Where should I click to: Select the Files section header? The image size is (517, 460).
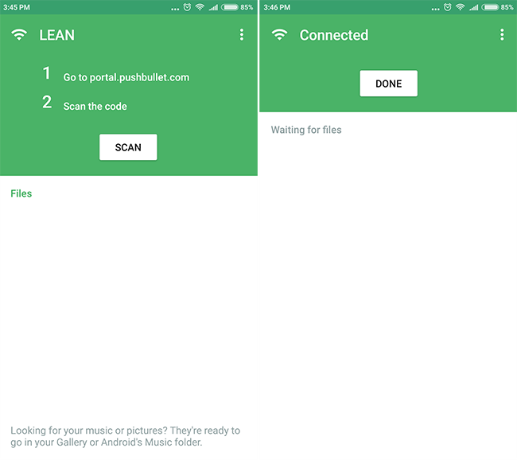tap(21, 193)
